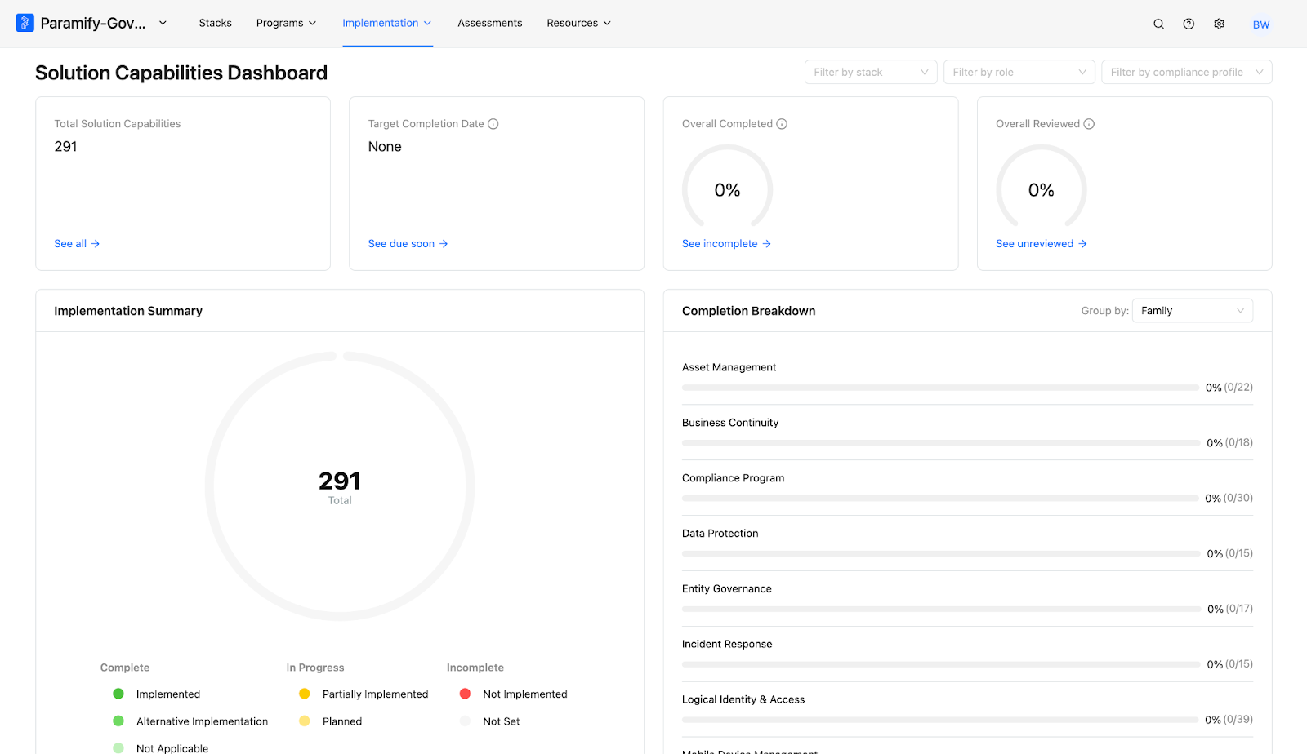Select the Entity Governance family label

[726, 589]
